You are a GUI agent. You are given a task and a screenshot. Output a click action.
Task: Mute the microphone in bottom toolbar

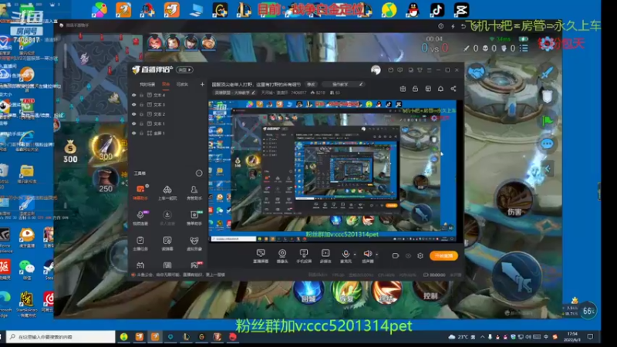[x=346, y=255]
